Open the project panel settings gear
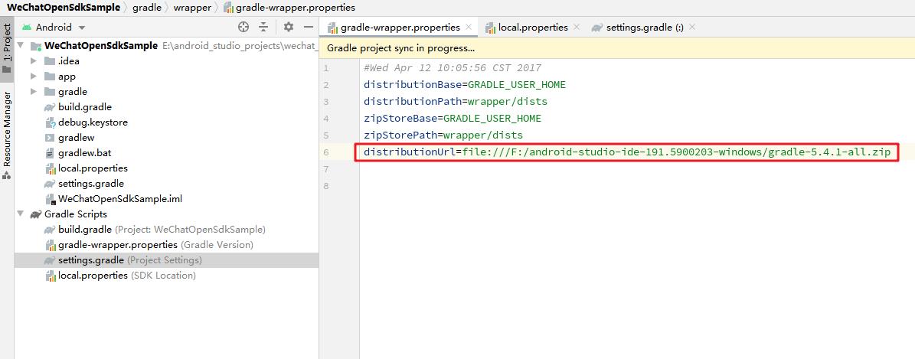Viewport: 915px width, 359px height. 288,27
